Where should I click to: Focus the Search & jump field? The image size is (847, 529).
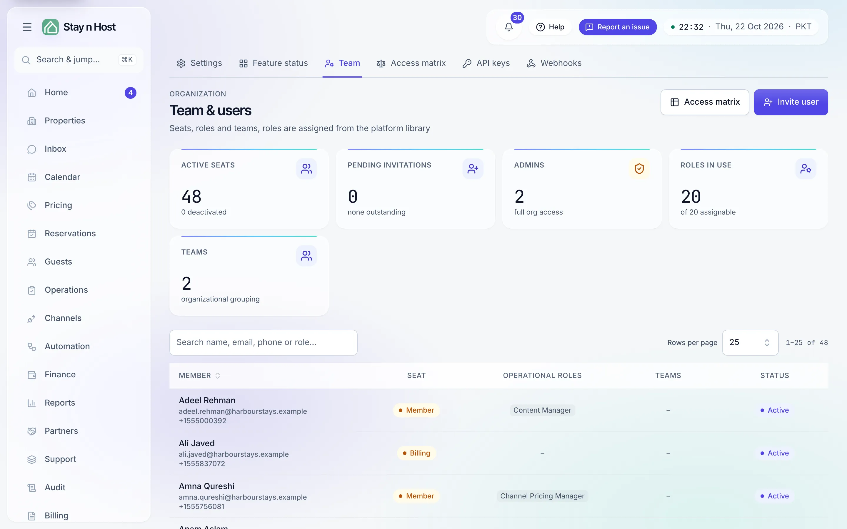79,60
